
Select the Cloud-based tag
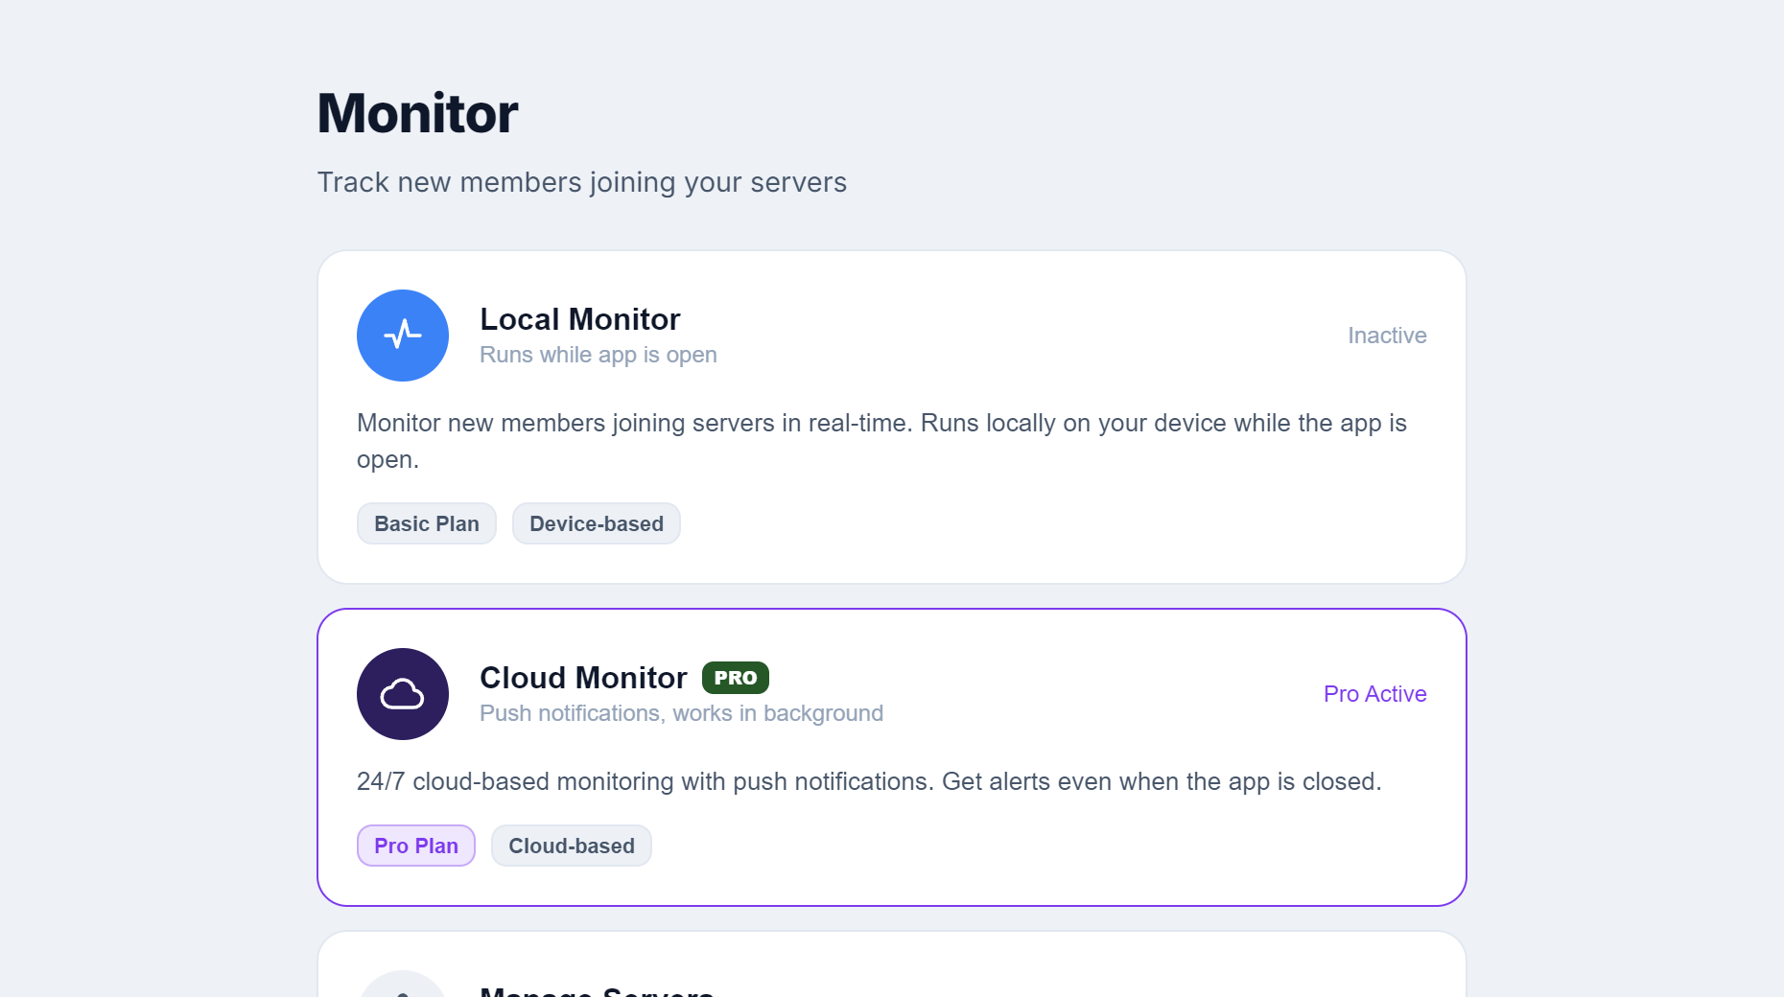[572, 846]
